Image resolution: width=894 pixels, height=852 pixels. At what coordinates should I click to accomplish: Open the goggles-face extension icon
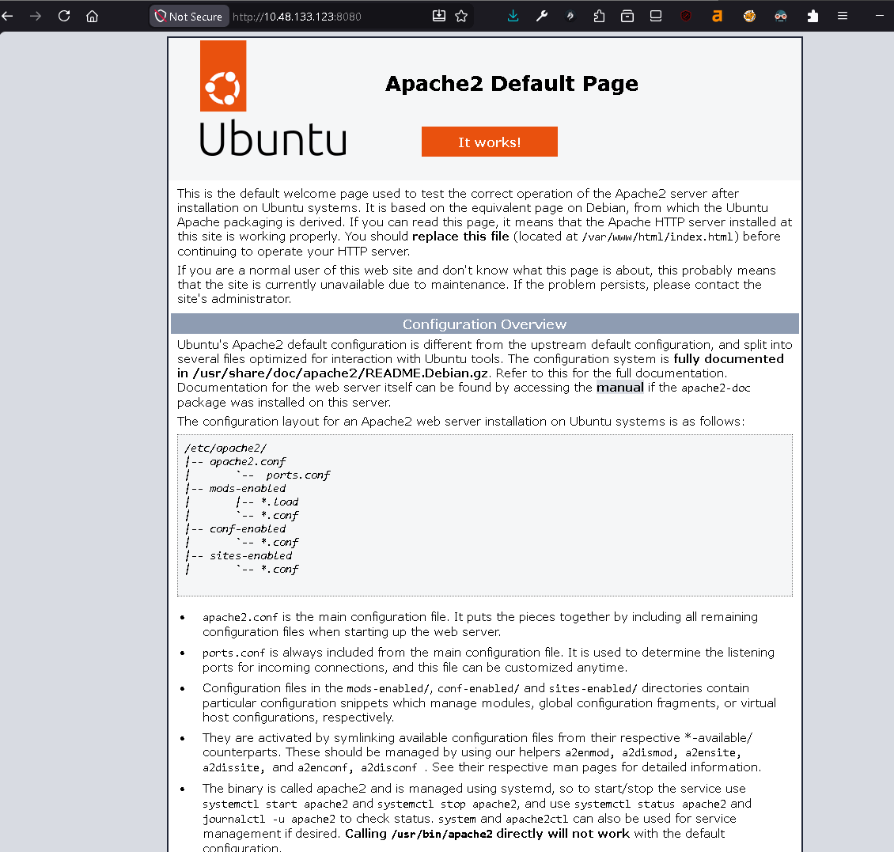(x=781, y=16)
